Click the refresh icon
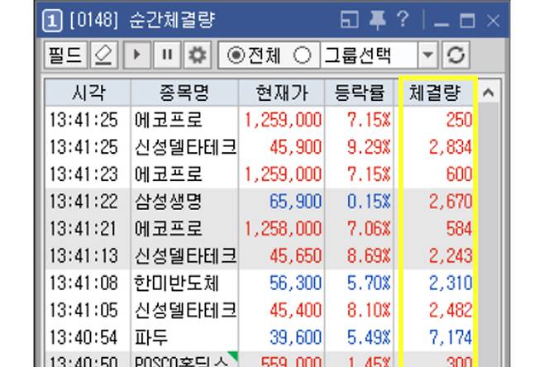The image size is (544, 367). [456, 55]
